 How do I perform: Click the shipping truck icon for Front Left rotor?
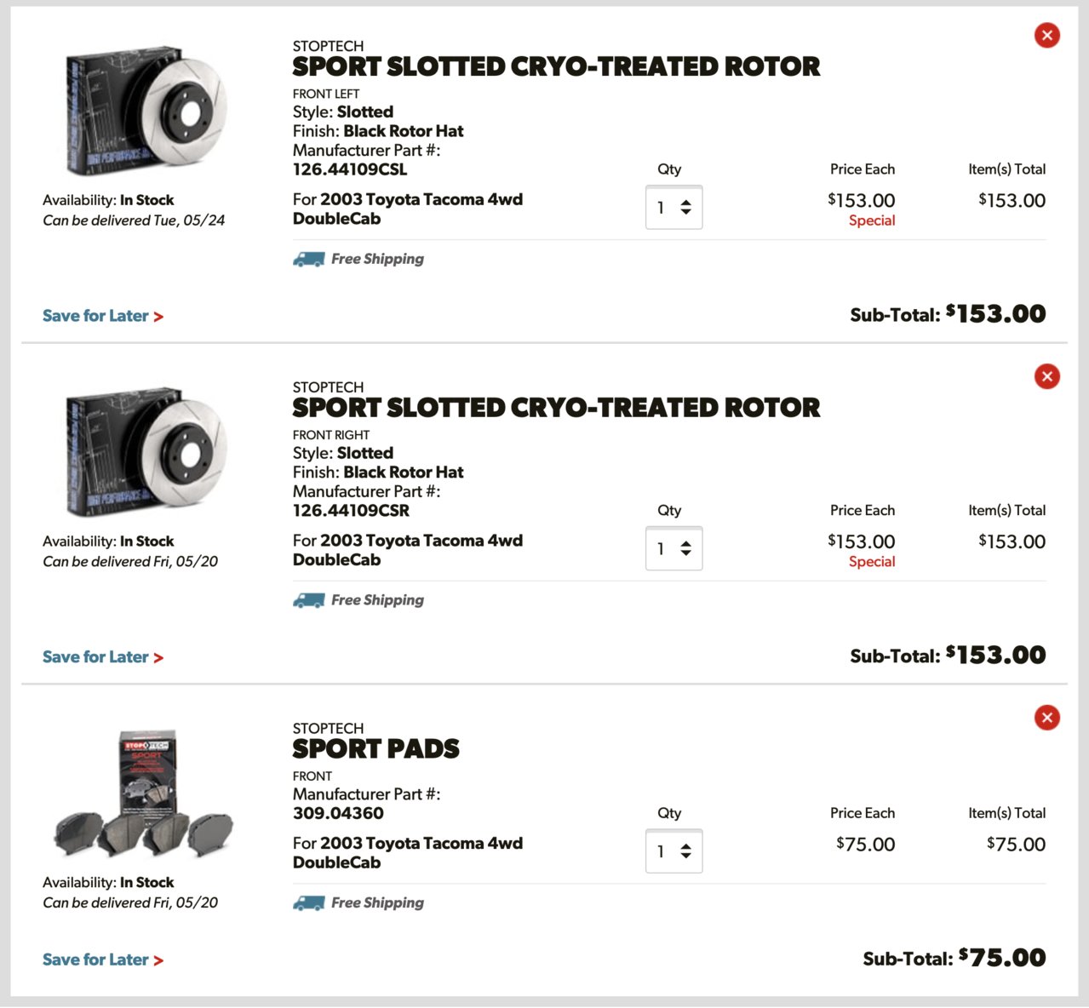pyautogui.click(x=308, y=259)
